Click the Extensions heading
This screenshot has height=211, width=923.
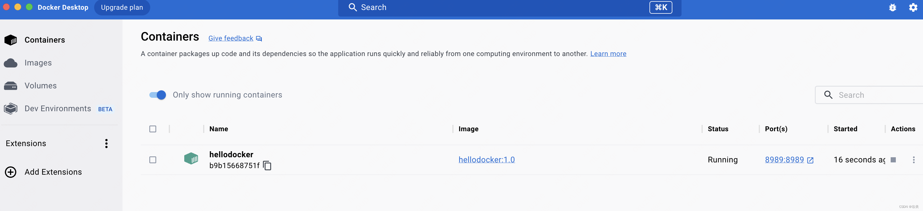(x=26, y=143)
